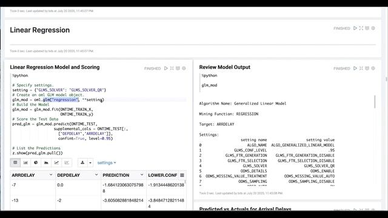
Task: Toggle output display for Linear Regression title paragraph
Action: coord(367,28)
